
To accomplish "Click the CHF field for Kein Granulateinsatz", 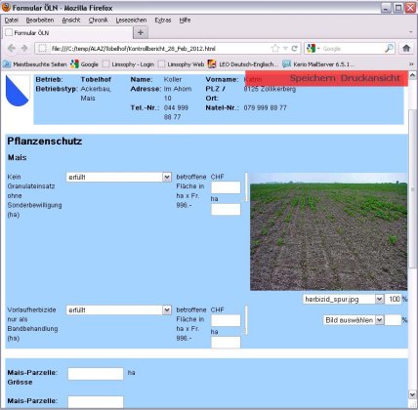I will tap(226, 187).
